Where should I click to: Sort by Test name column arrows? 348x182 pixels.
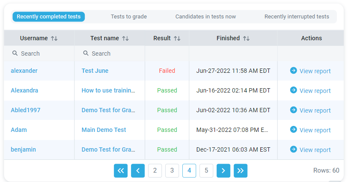pyautogui.click(x=125, y=38)
